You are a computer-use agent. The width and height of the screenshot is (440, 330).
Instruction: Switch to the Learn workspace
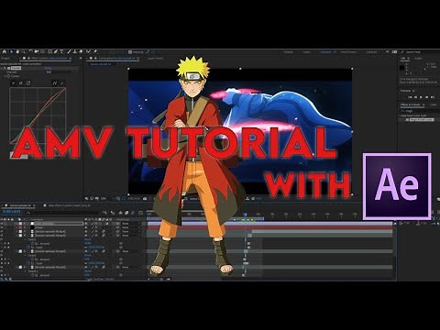[306, 52]
